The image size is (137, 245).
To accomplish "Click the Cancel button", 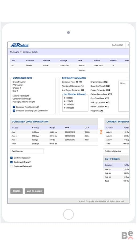I will click(x=16, y=191).
